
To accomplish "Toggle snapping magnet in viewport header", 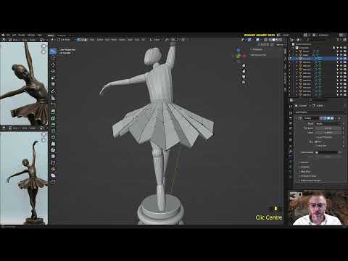I will [173, 39].
